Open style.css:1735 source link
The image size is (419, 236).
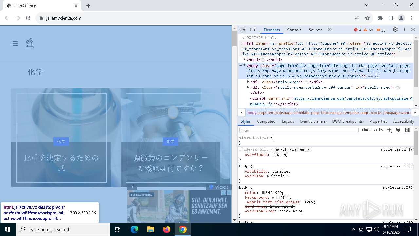click(396, 166)
